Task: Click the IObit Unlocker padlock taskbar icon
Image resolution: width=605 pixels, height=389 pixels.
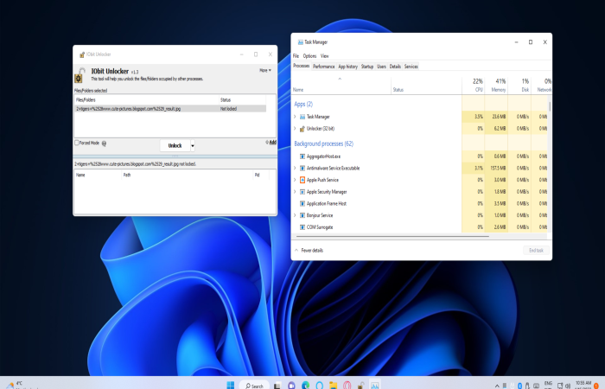Action: (x=360, y=385)
